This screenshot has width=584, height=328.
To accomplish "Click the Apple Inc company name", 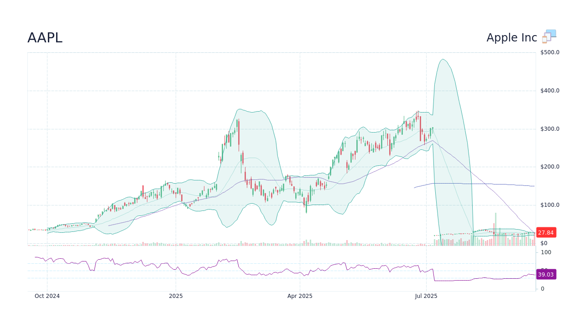I will pos(511,38).
